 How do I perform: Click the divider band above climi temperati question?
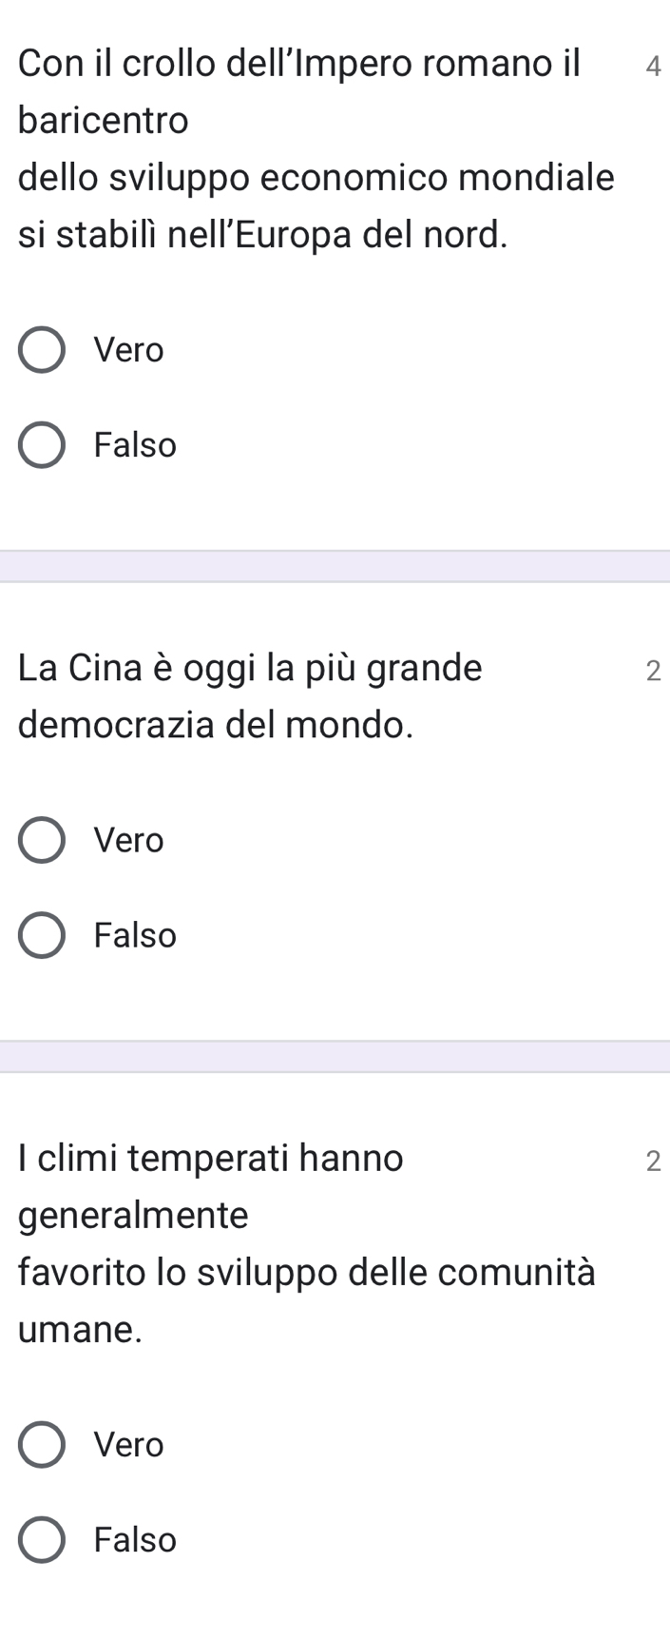point(335,1057)
